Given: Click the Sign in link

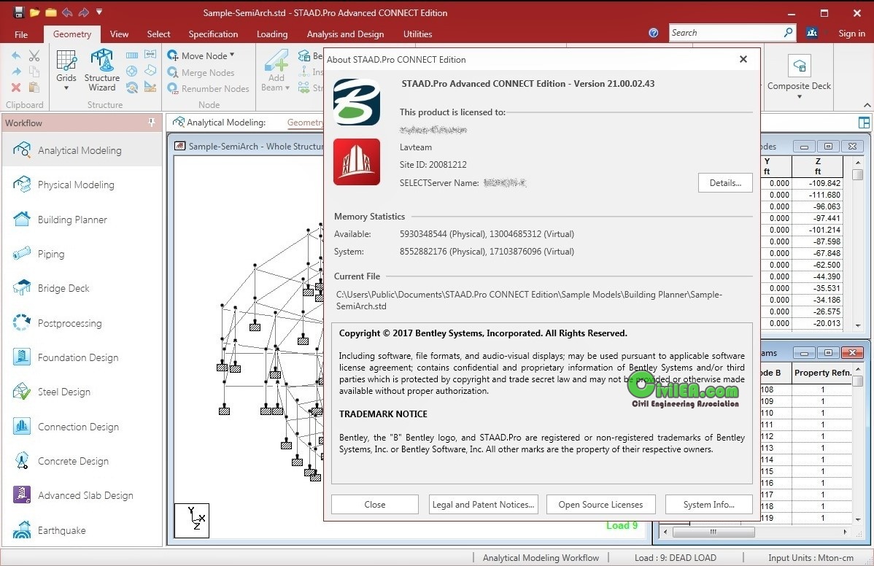Looking at the screenshot, I should [x=851, y=34].
